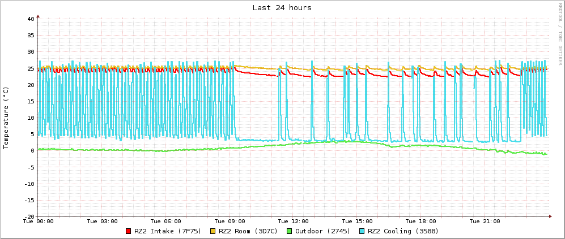
Task: Click the yellow RZ2 Room legend swatch
Action: [213, 231]
